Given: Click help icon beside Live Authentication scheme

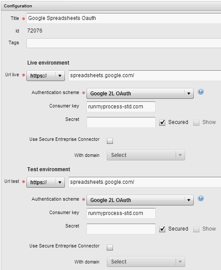Looking at the screenshot, I should 201,91.
